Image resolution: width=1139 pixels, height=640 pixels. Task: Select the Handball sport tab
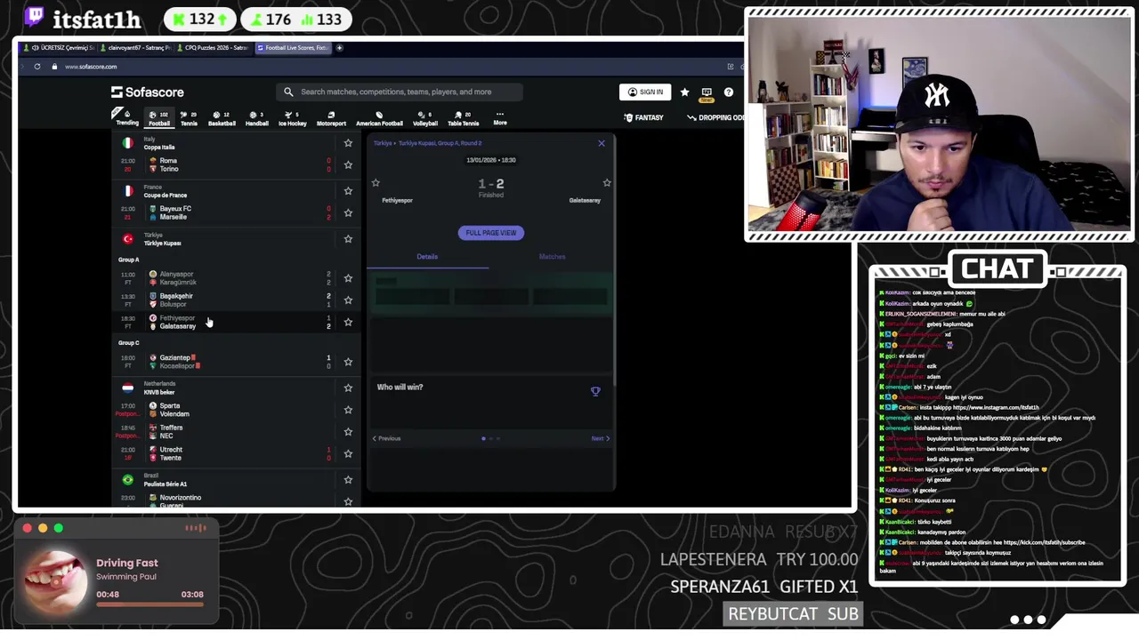pos(256,118)
